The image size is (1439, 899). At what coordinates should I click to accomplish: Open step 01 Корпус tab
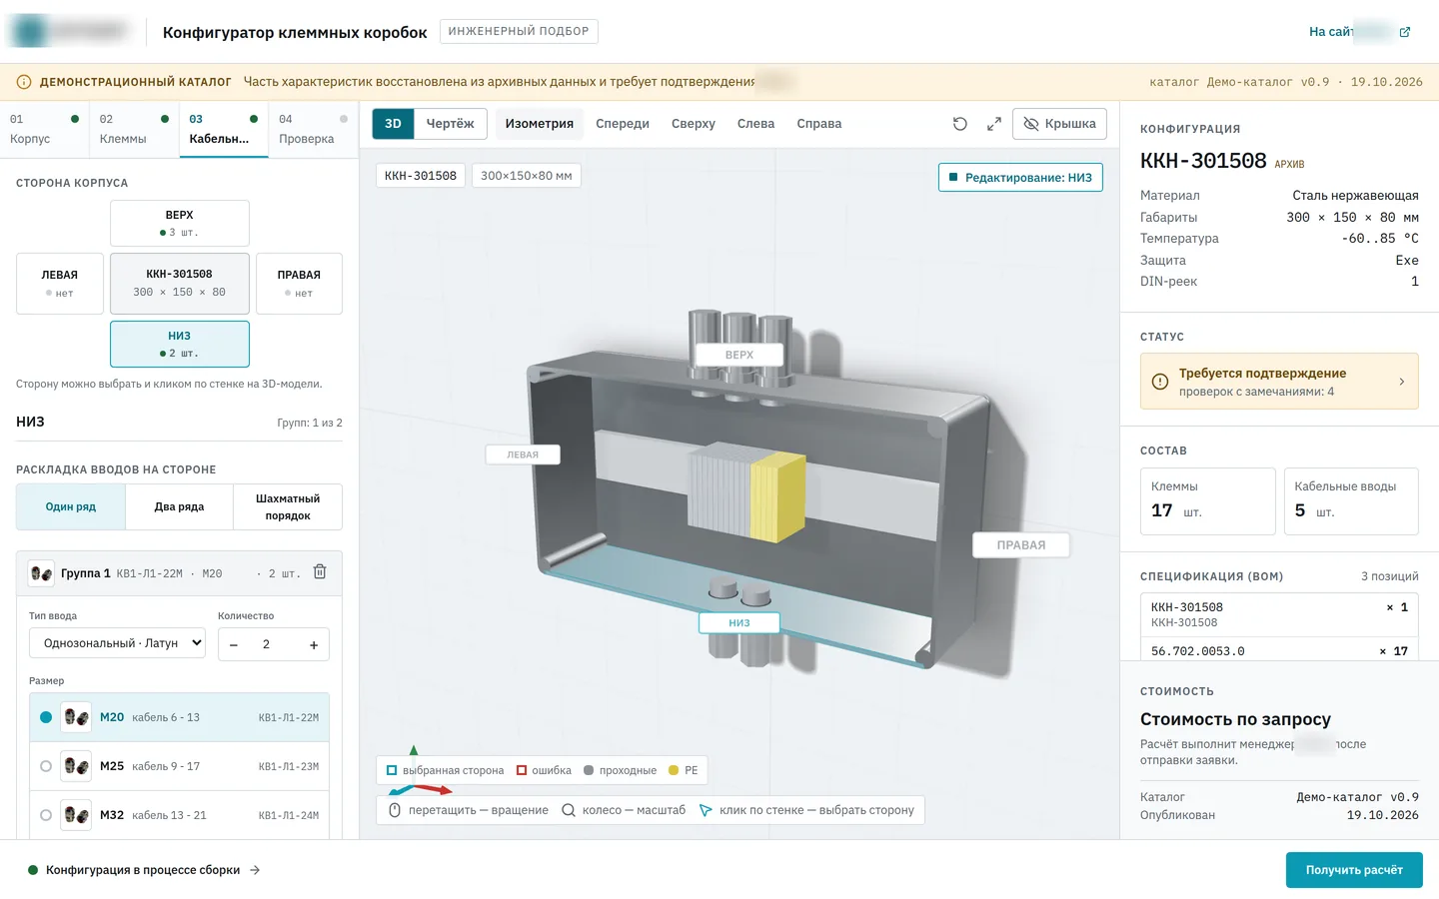pos(45,129)
